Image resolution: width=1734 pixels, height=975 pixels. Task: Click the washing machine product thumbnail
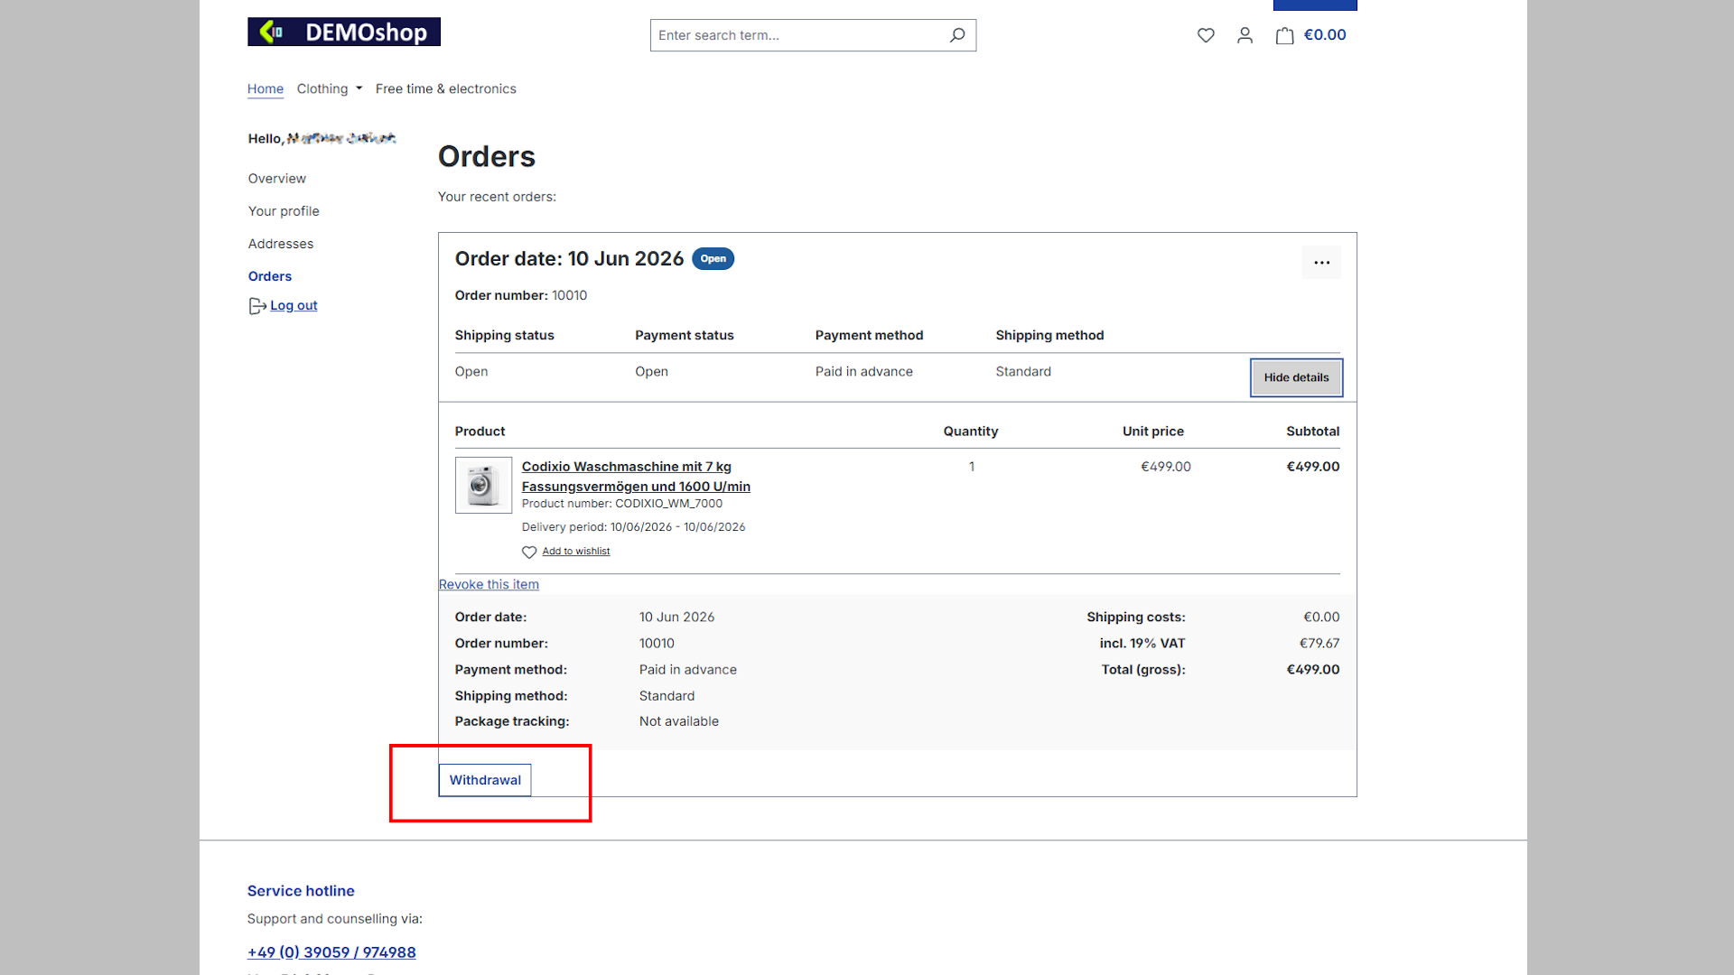[x=483, y=485]
